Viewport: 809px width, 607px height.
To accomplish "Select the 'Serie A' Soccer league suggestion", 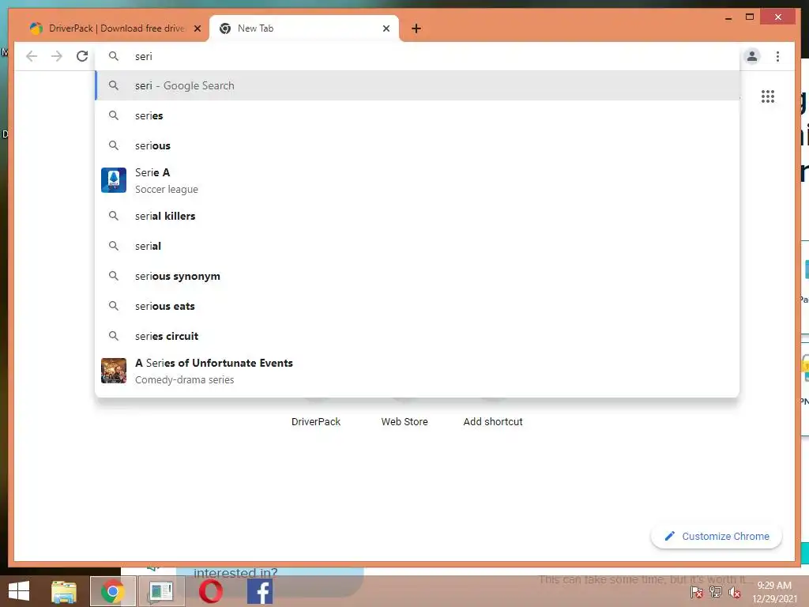I will click(417, 181).
